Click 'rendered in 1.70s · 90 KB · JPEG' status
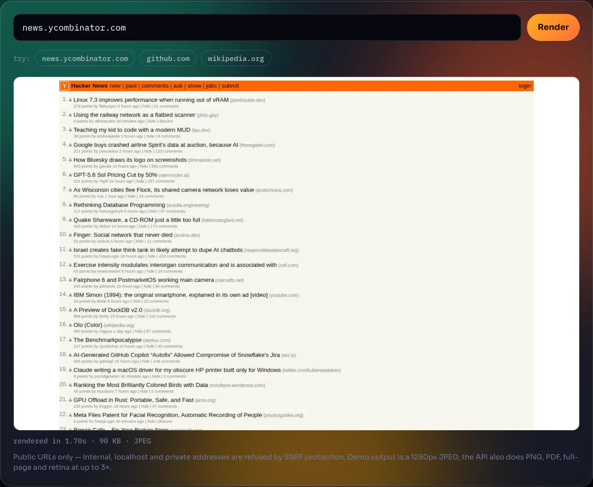Viewport: 593px width, 487px height. [x=82, y=441]
